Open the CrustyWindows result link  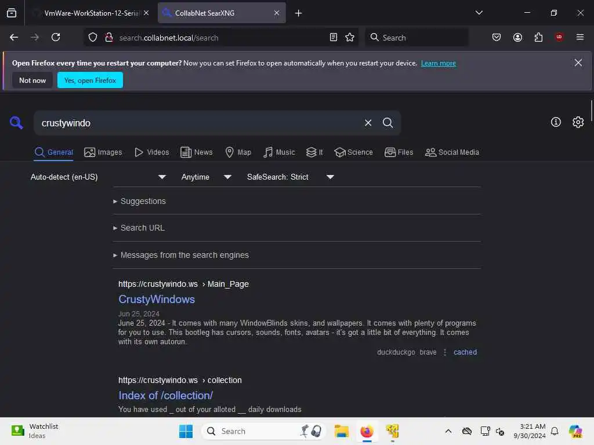pos(157,300)
